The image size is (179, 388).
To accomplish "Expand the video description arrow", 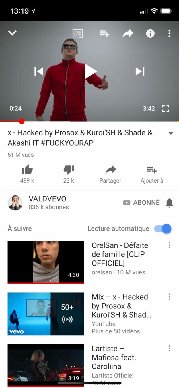I will [171, 133].
